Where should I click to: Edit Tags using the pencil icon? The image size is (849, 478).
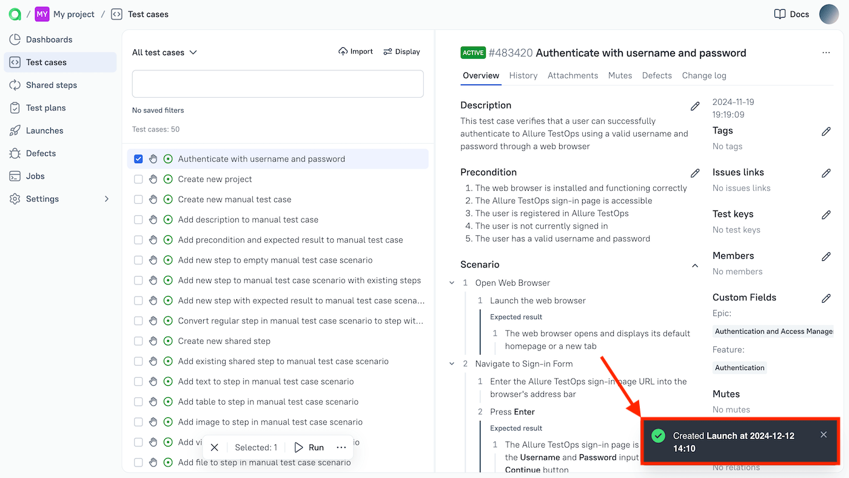[826, 131]
